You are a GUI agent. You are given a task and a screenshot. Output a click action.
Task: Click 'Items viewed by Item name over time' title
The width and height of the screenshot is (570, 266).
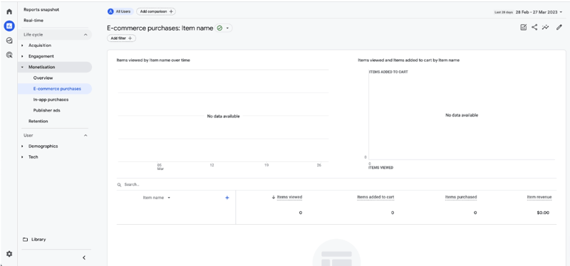(153, 60)
